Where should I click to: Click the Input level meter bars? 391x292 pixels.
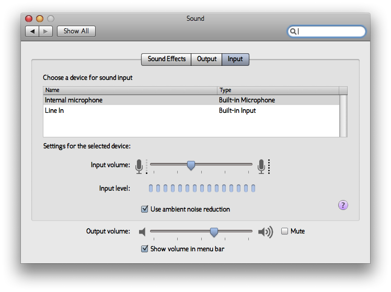pos(202,189)
